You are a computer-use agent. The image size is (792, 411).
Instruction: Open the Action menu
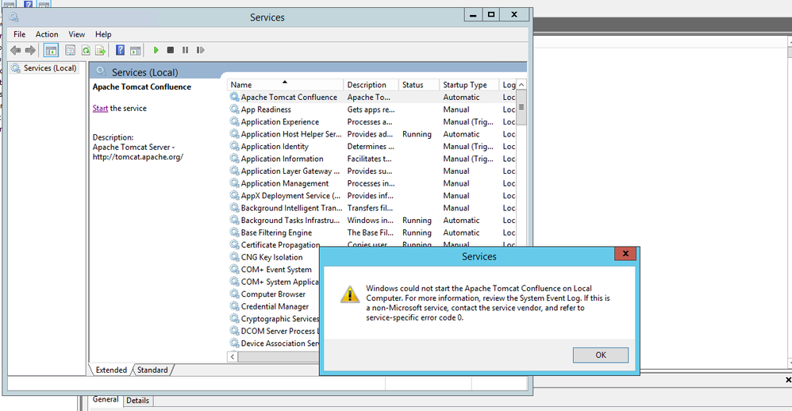47,34
